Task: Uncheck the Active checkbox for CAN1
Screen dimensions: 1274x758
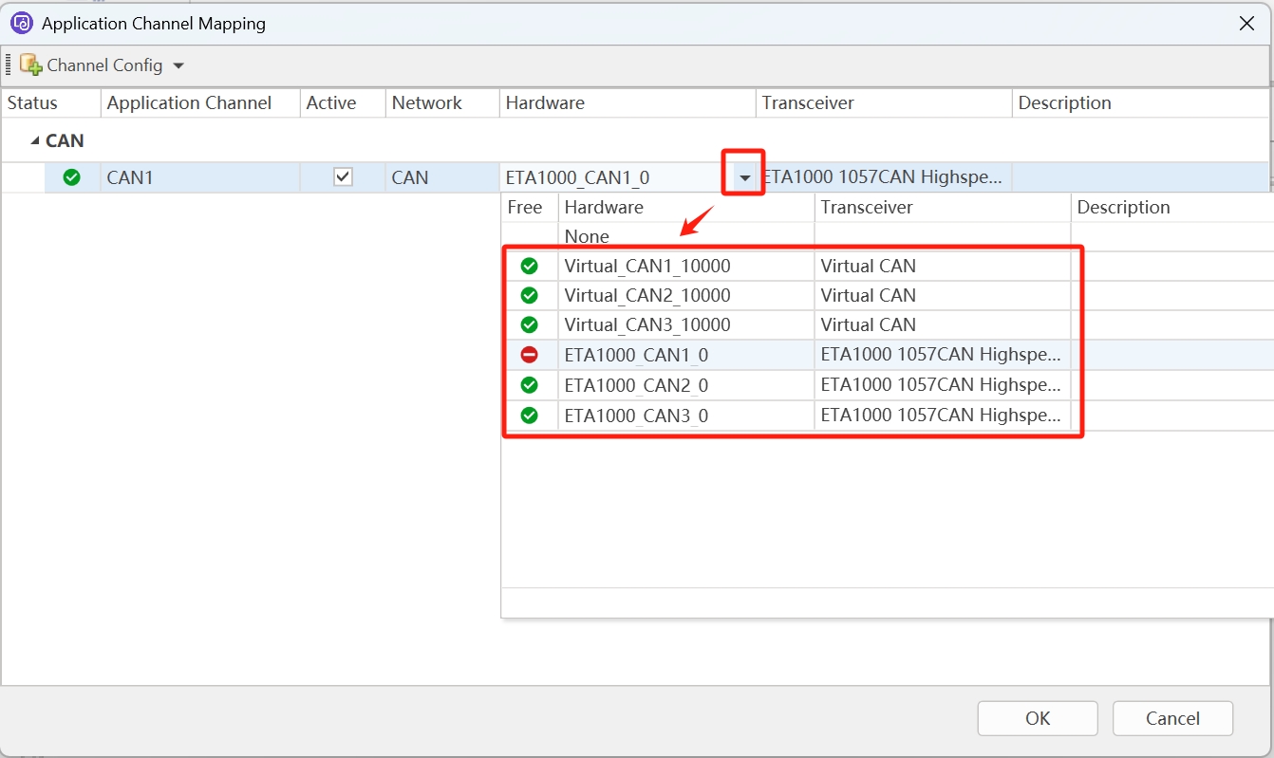Action: 343,177
